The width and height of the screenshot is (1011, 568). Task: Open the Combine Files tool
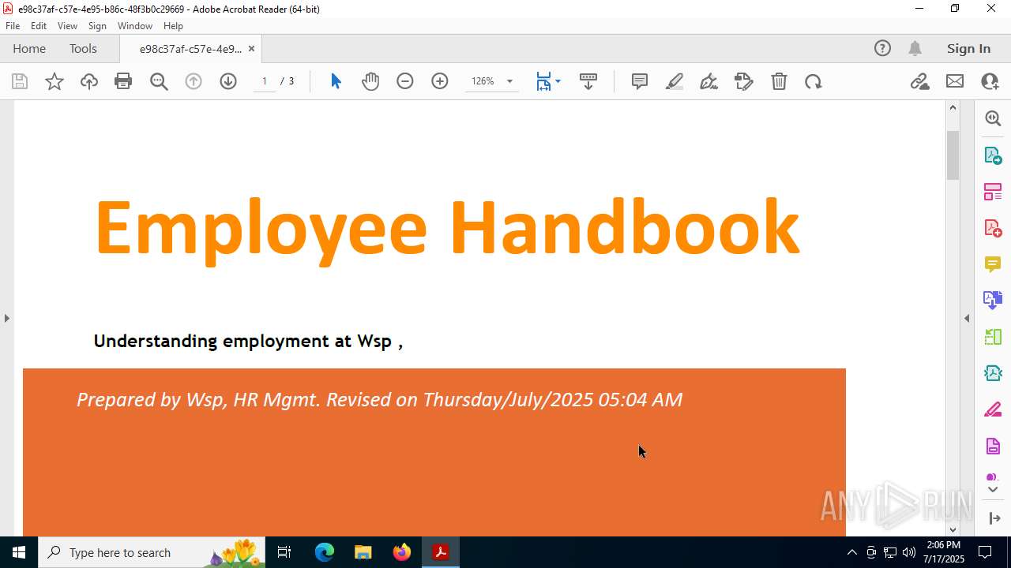(993, 301)
